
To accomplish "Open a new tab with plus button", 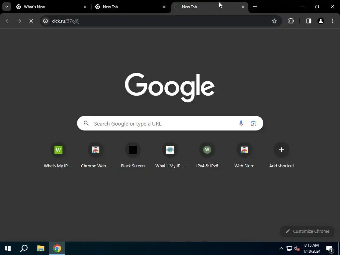I will pos(255,7).
